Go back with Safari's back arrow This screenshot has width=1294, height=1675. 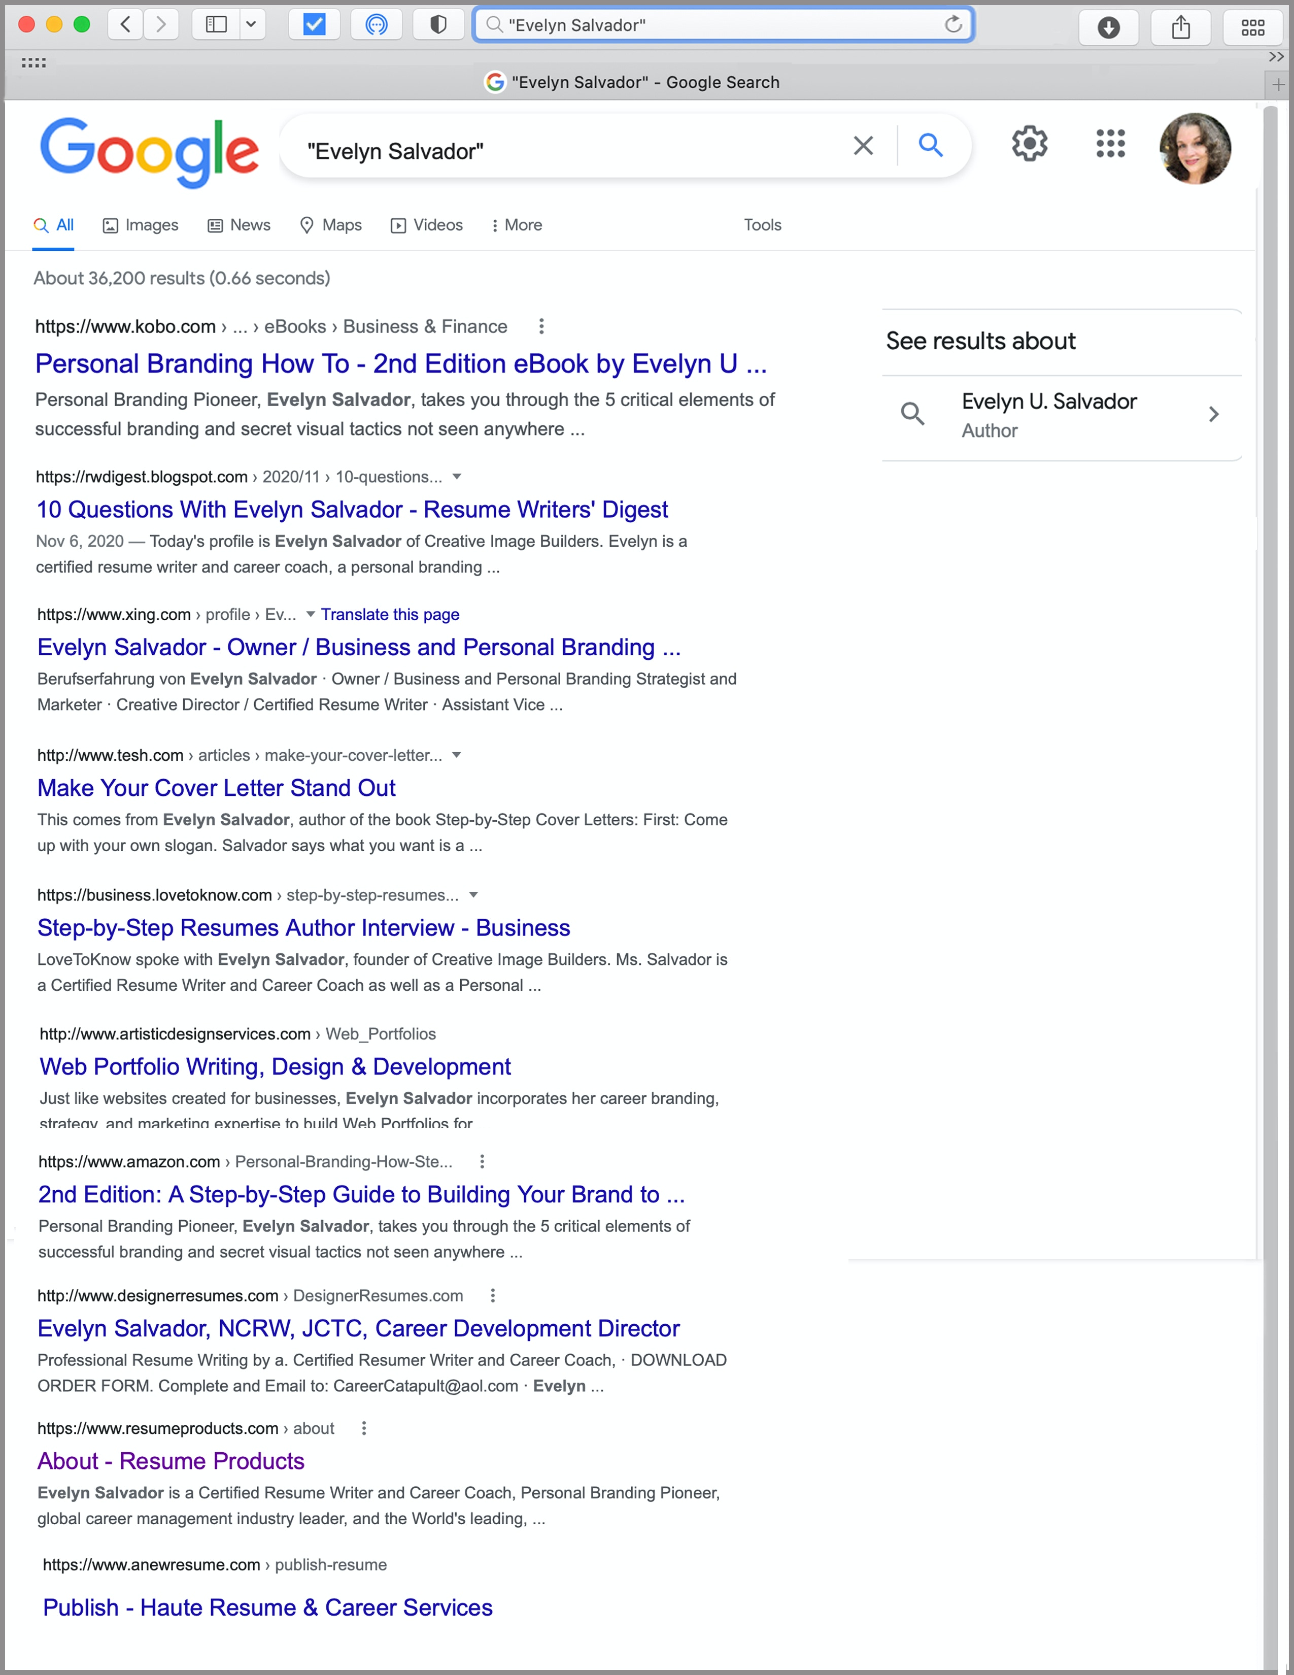point(126,24)
